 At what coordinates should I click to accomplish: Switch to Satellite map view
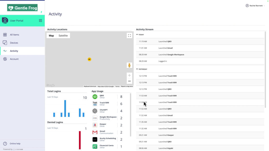click(x=63, y=35)
